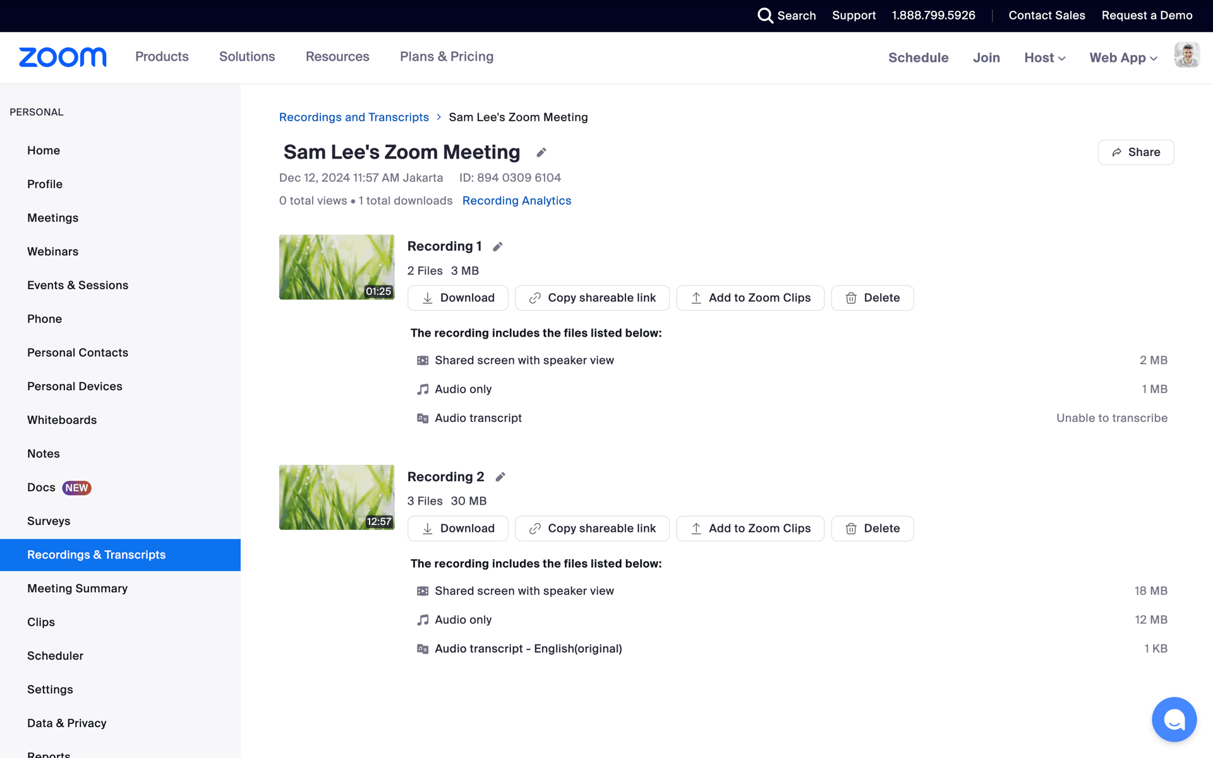
Task: Select Recordings & Transcripts in sidebar
Action: tap(120, 555)
